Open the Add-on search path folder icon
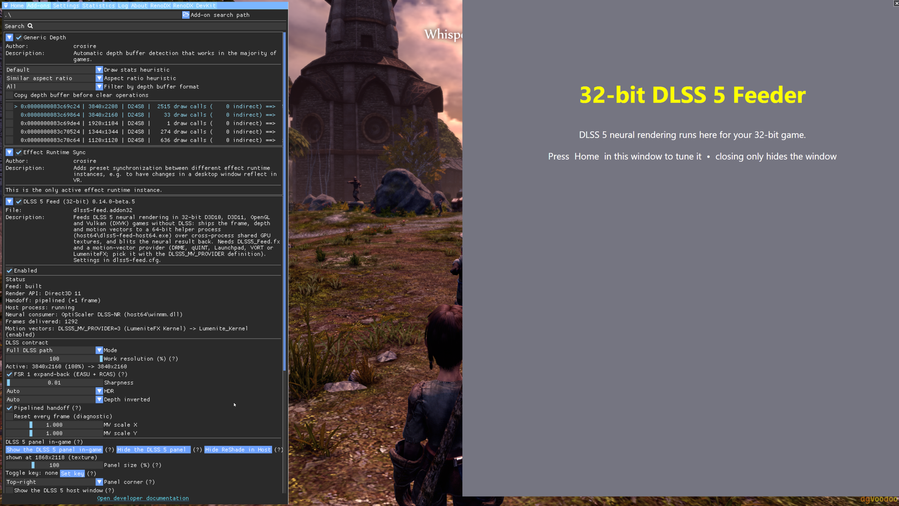This screenshot has width=899, height=506. click(185, 15)
